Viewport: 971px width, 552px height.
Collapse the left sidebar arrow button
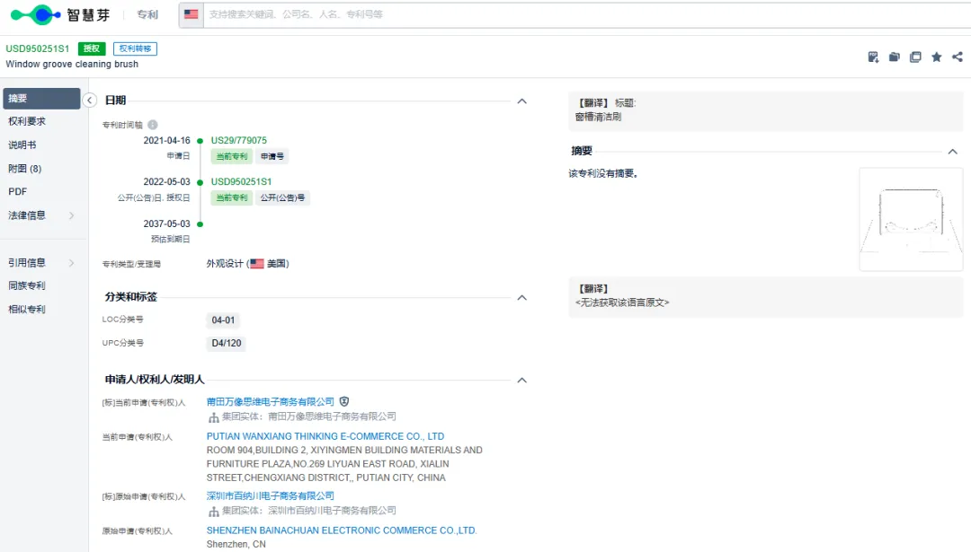click(89, 101)
